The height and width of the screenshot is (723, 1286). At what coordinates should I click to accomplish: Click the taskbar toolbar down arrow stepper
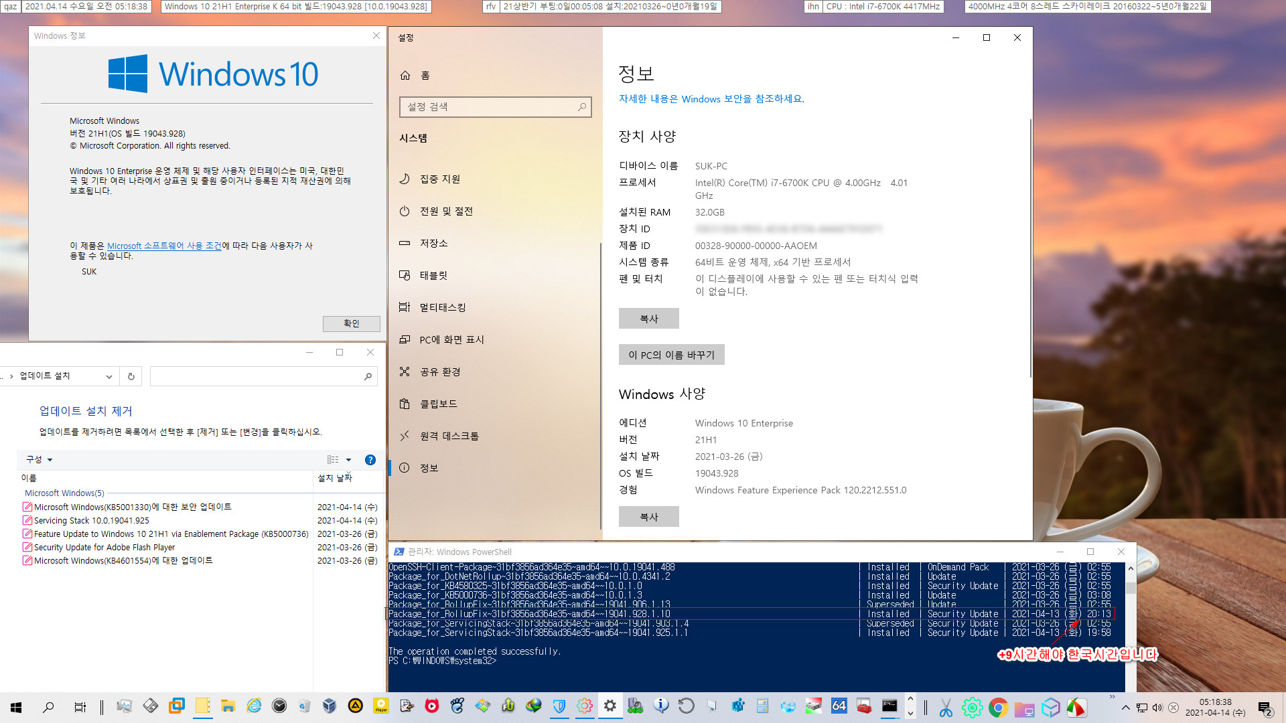(x=910, y=714)
